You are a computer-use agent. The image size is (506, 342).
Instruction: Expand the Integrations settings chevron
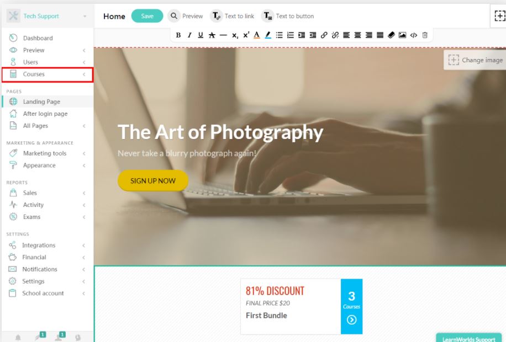pos(83,245)
